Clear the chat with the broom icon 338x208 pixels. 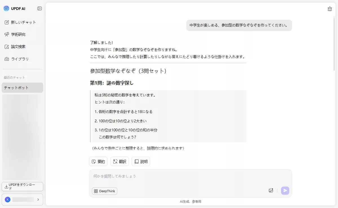330,9
